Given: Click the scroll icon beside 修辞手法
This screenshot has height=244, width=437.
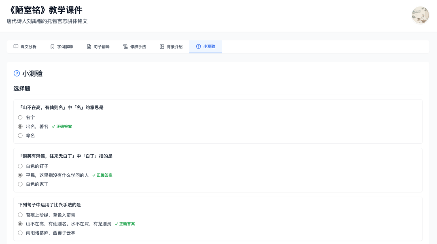Looking at the screenshot, I should click(x=125, y=47).
